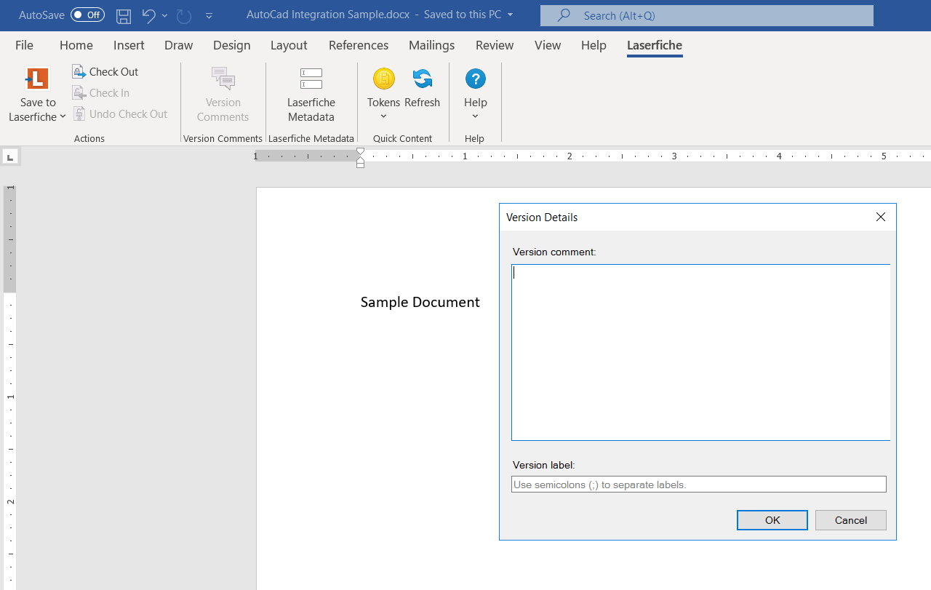Click the Save to Laserfiche icon

[x=37, y=79]
